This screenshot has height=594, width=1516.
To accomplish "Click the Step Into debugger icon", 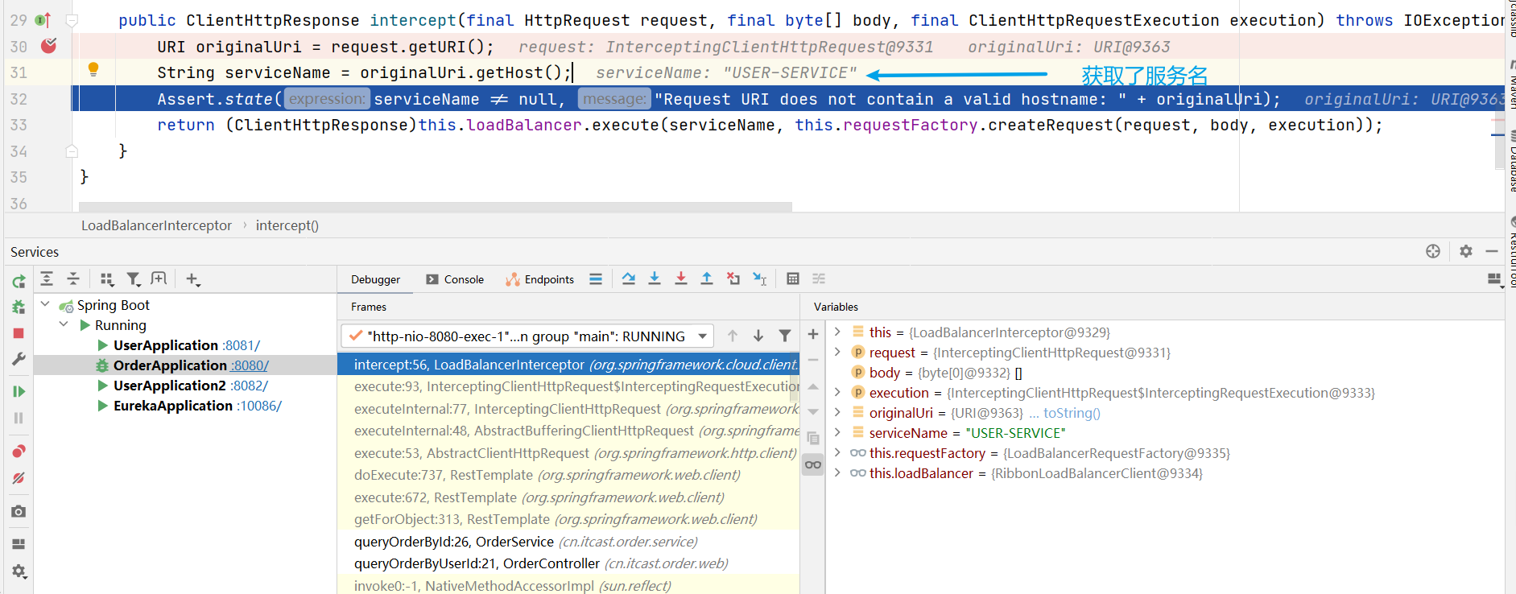I will pyautogui.click(x=655, y=278).
